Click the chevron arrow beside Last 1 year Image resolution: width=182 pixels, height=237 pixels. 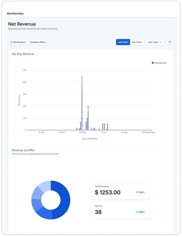160,42
